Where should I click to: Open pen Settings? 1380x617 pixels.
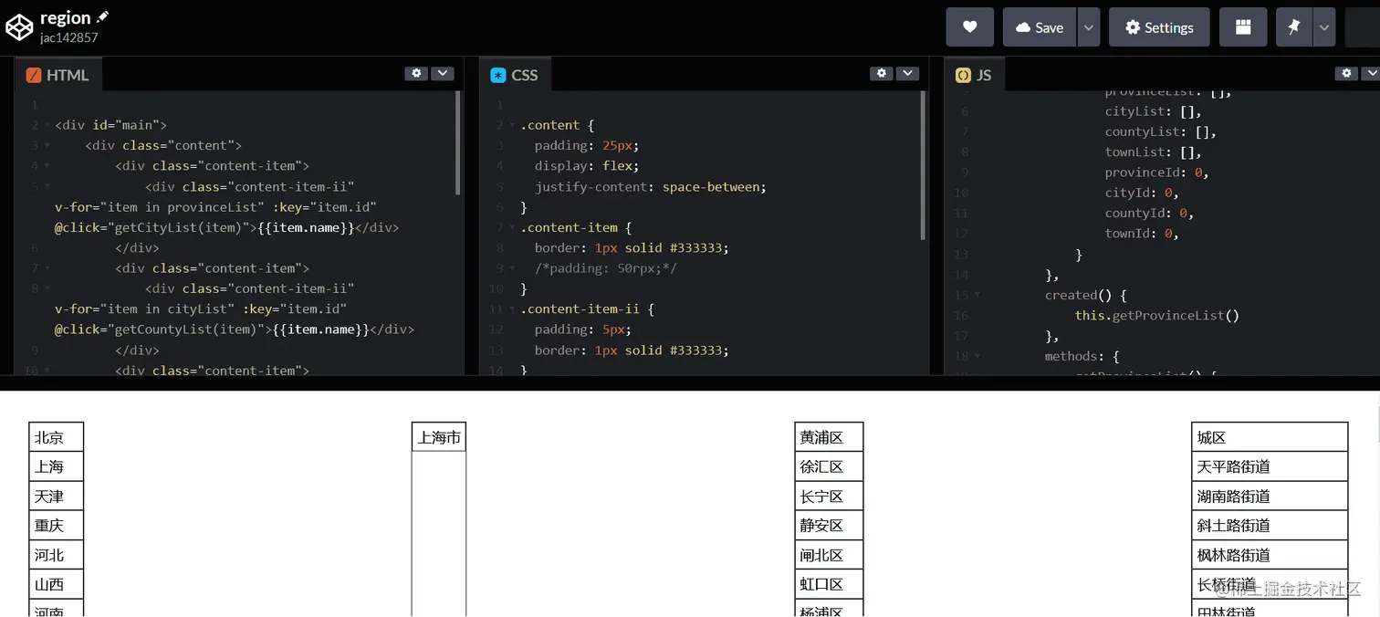point(1159,27)
